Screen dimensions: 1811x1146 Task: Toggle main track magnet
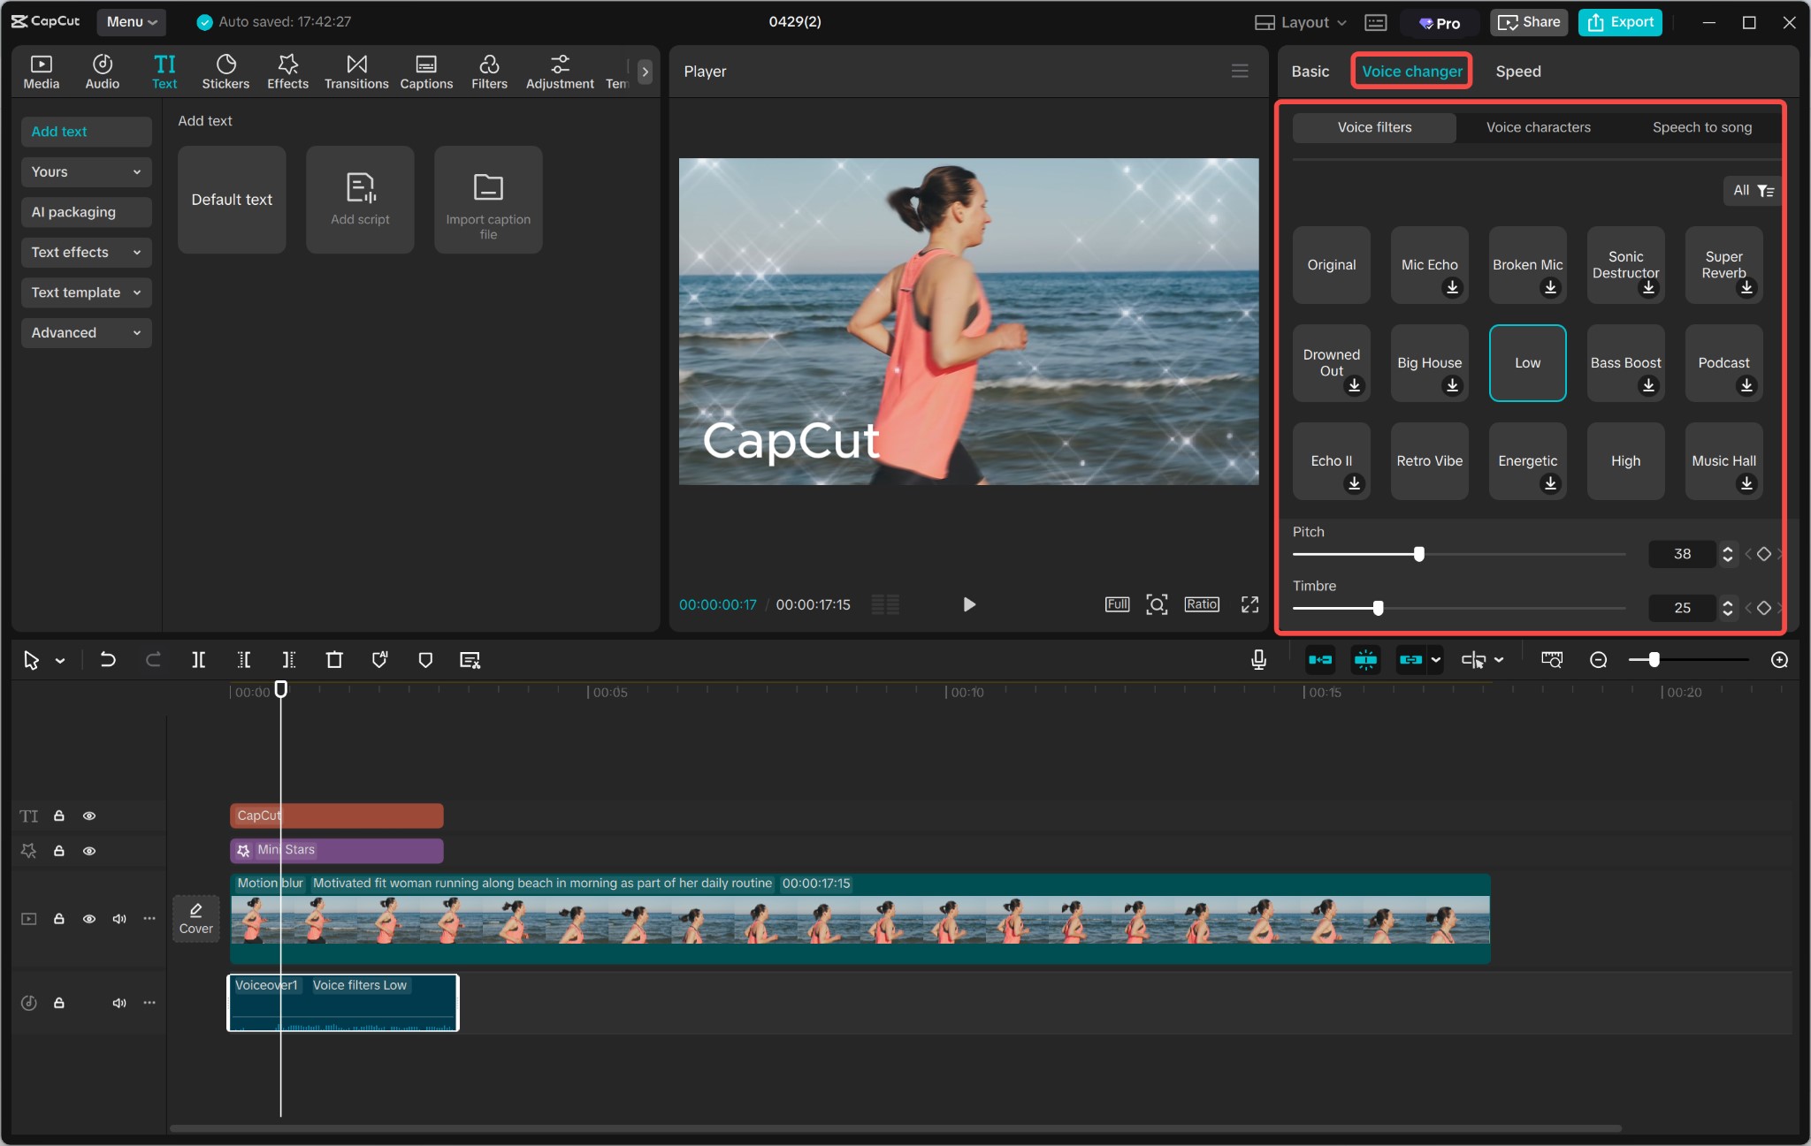point(1320,659)
